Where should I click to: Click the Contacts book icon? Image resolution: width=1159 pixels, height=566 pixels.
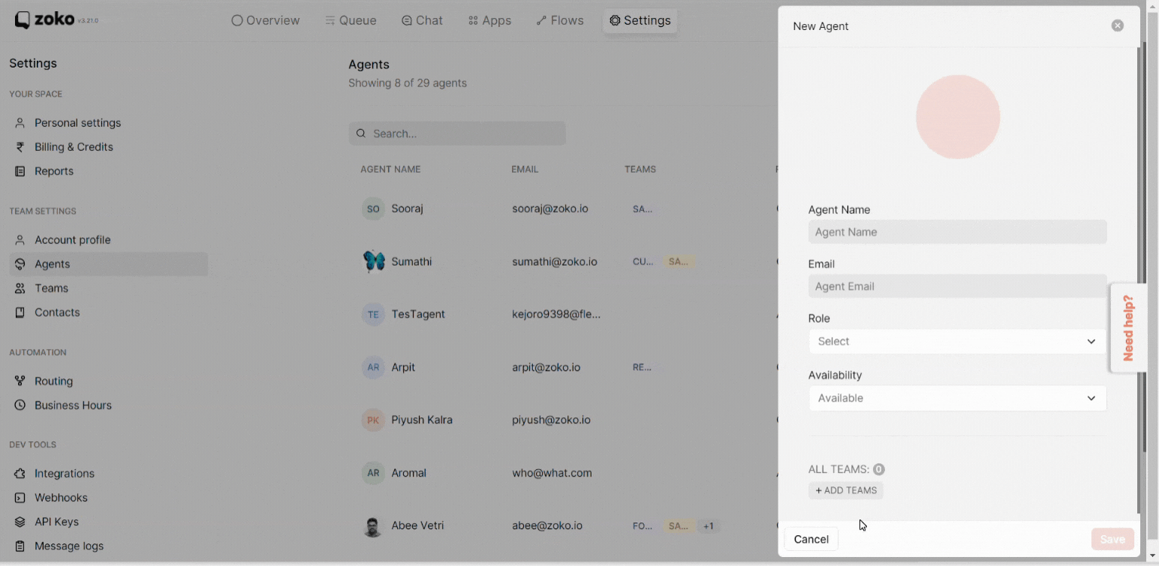pyautogui.click(x=20, y=312)
